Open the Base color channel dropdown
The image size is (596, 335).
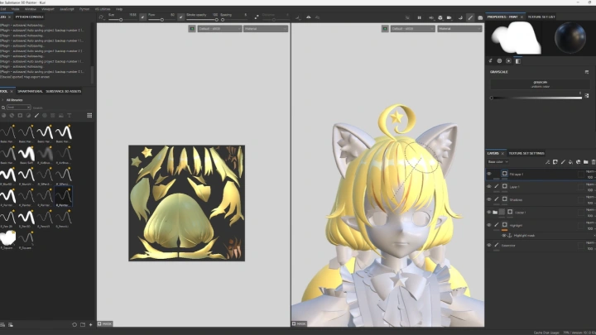coord(497,162)
